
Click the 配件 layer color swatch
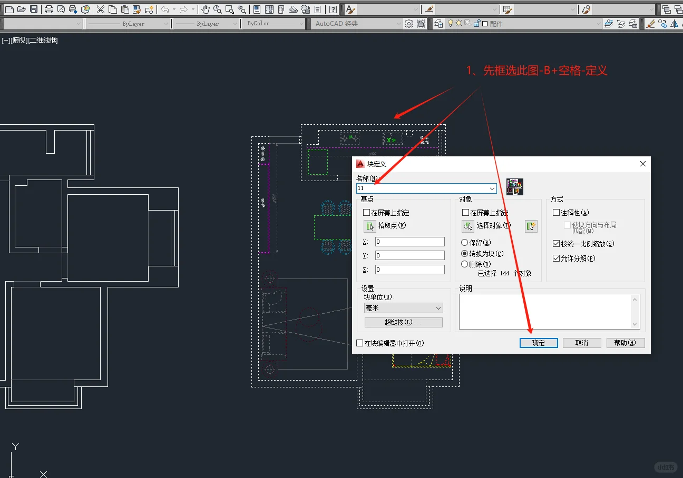[485, 24]
